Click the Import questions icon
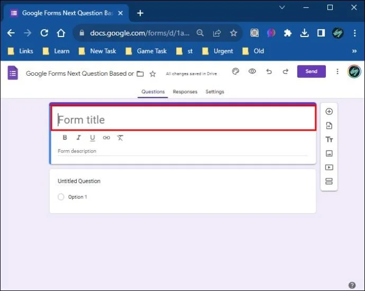 [x=329, y=125]
